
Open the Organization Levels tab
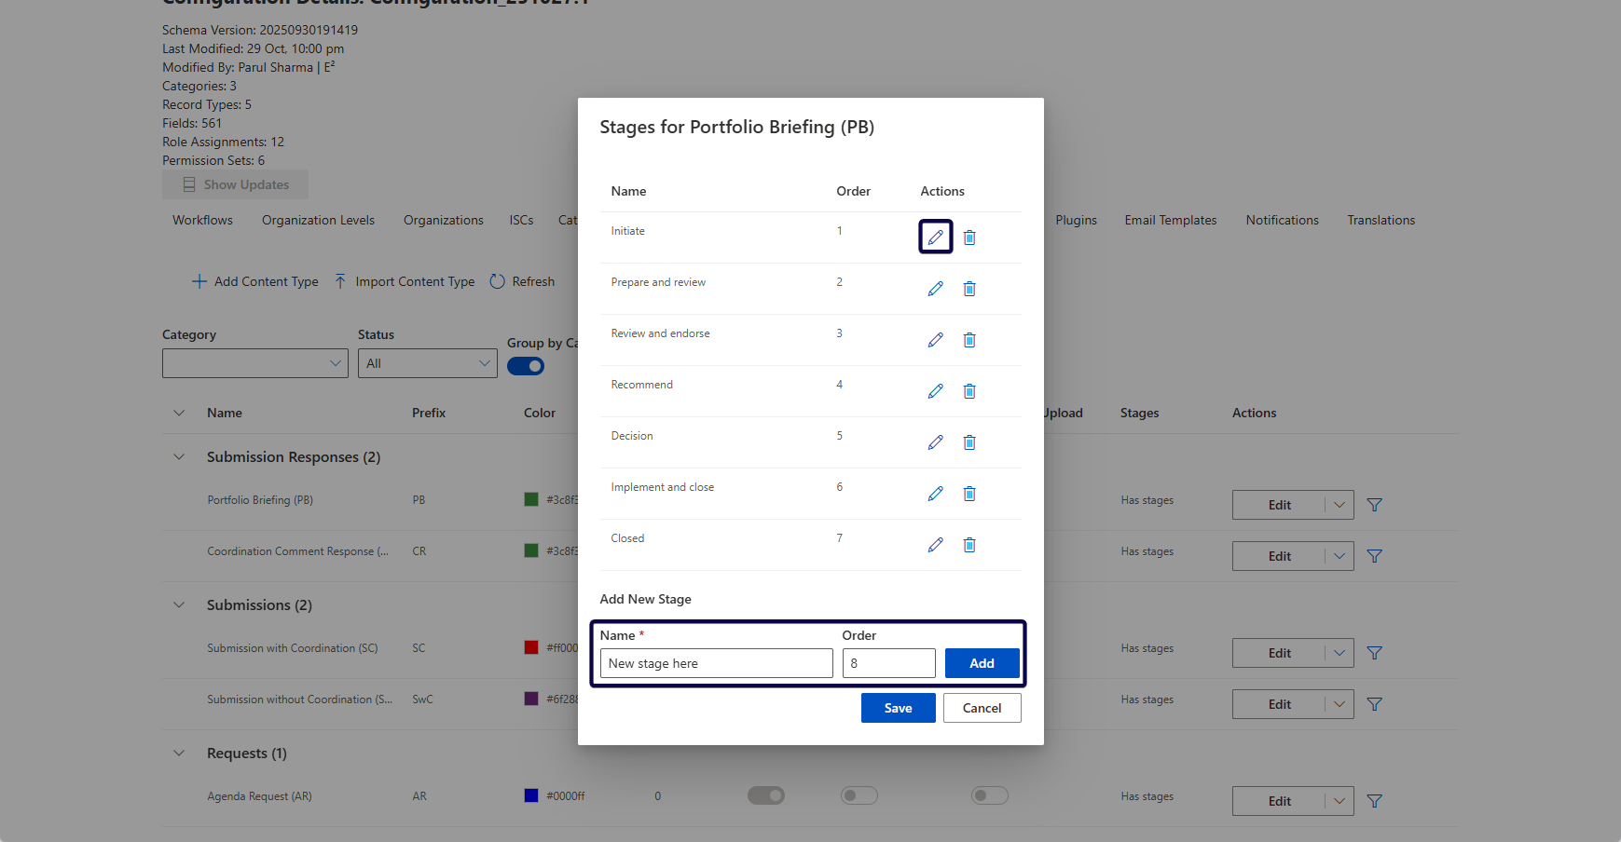[x=318, y=220]
